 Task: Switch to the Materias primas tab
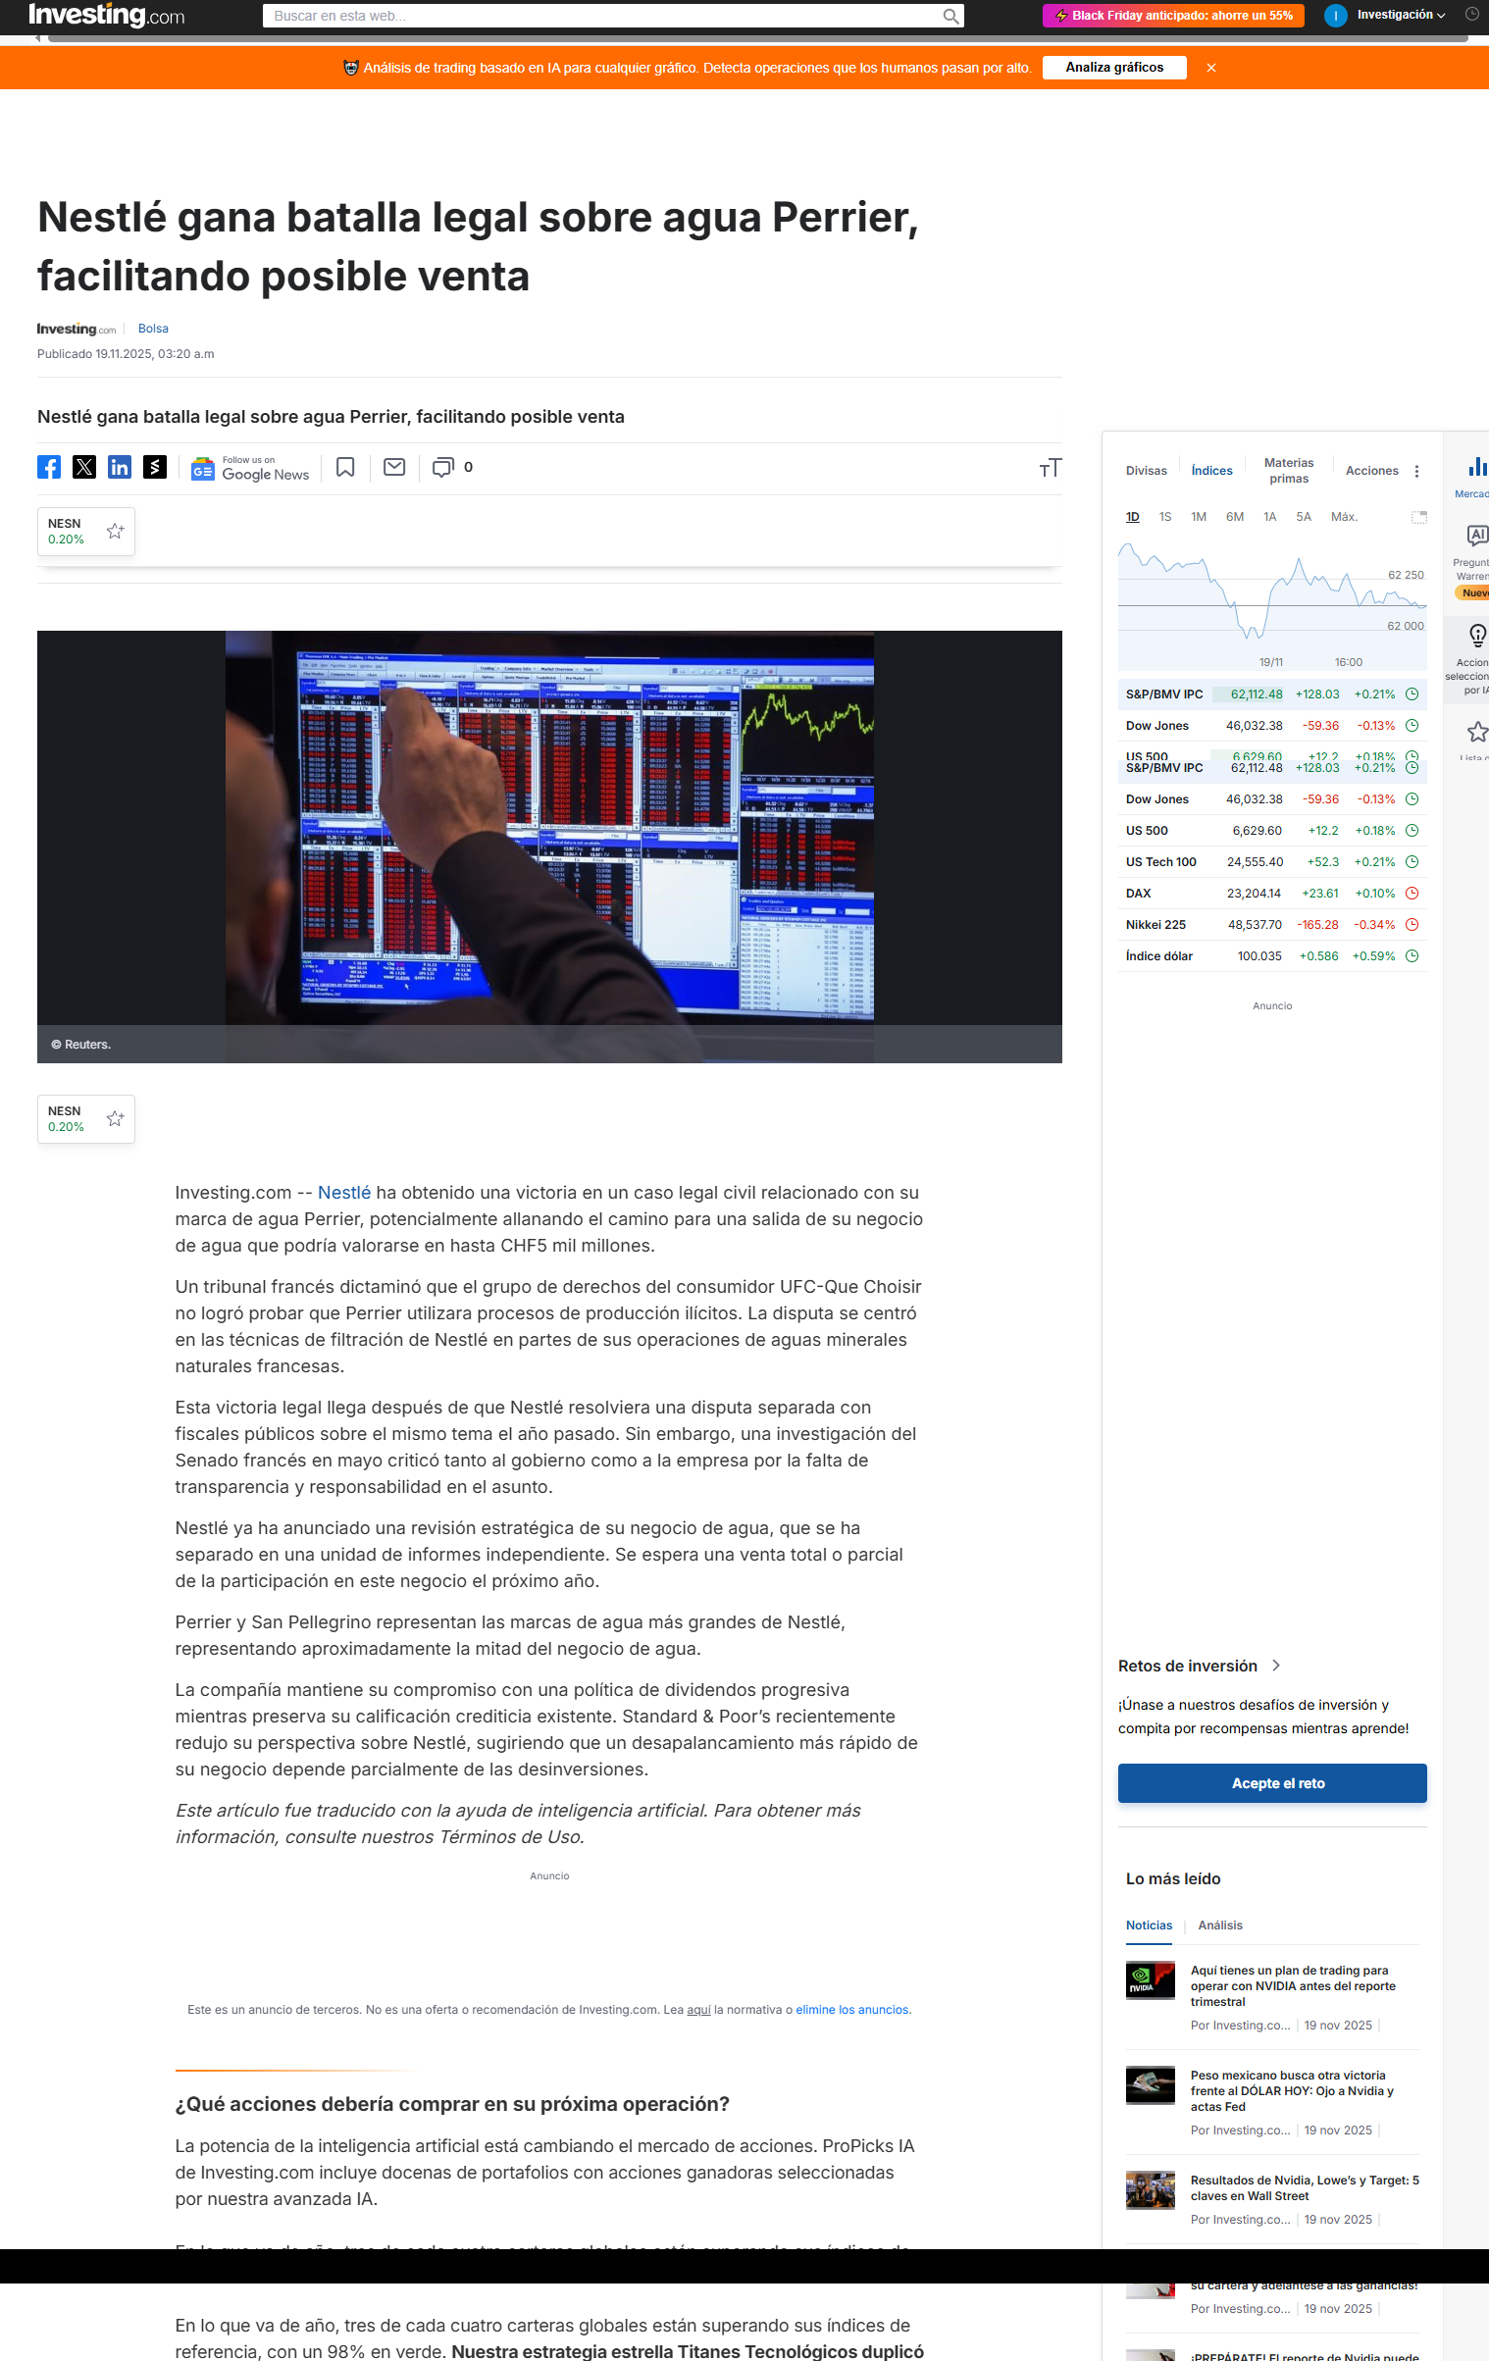point(1289,471)
